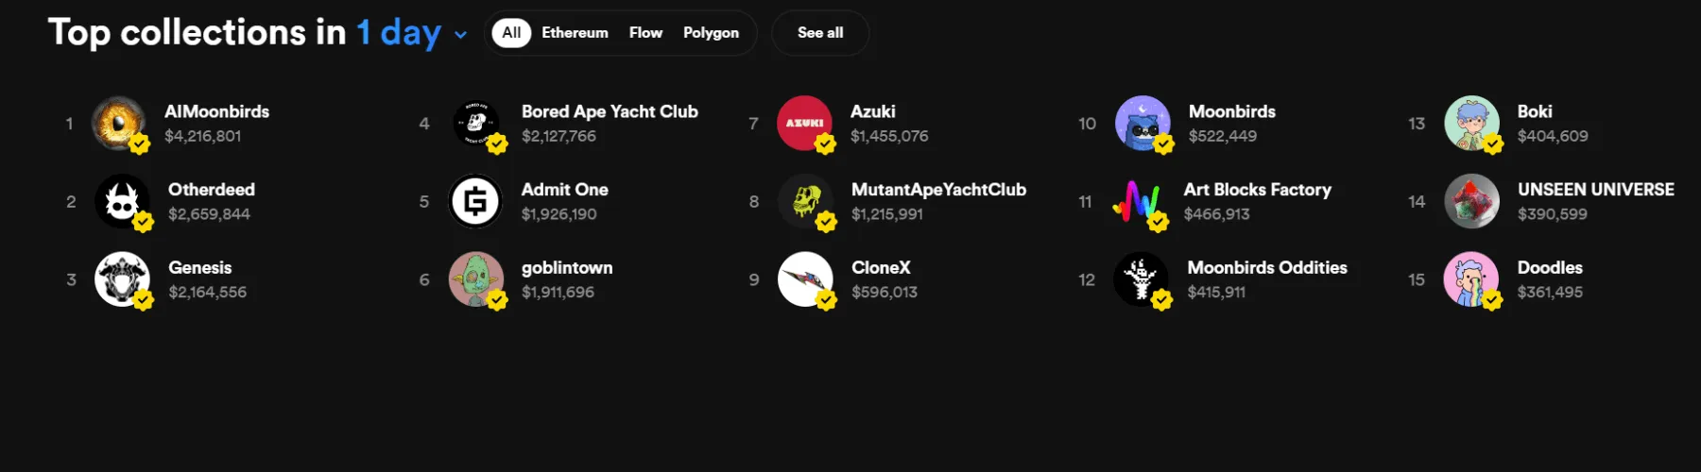
Task: Open the red Azuki collection logo
Action: [x=804, y=123]
